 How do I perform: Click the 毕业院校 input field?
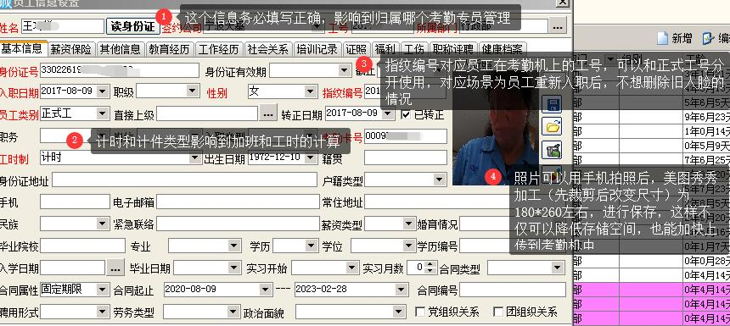pyautogui.click(x=82, y=246)
